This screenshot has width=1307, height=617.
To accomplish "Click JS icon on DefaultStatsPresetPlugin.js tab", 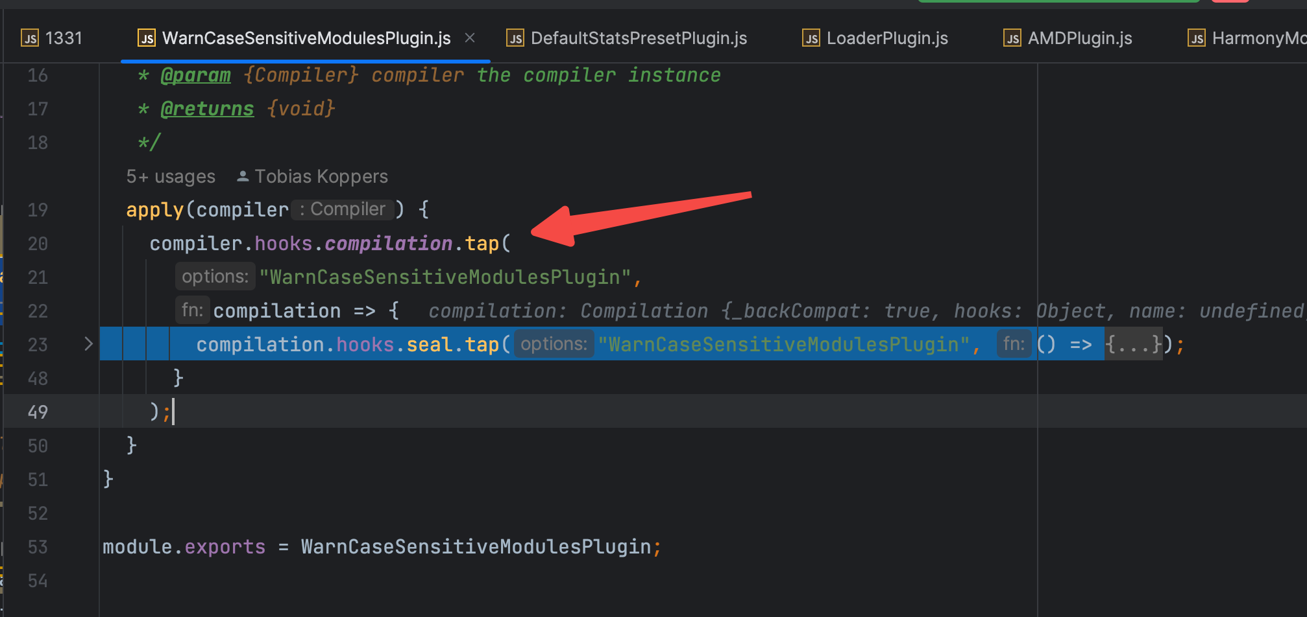I will [x=515, y=39].
